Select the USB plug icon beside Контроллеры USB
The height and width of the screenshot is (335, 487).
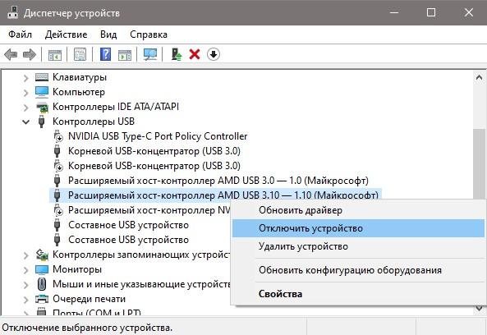click(41, 122)
